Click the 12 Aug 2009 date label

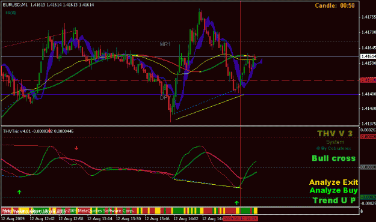(13, 218)
